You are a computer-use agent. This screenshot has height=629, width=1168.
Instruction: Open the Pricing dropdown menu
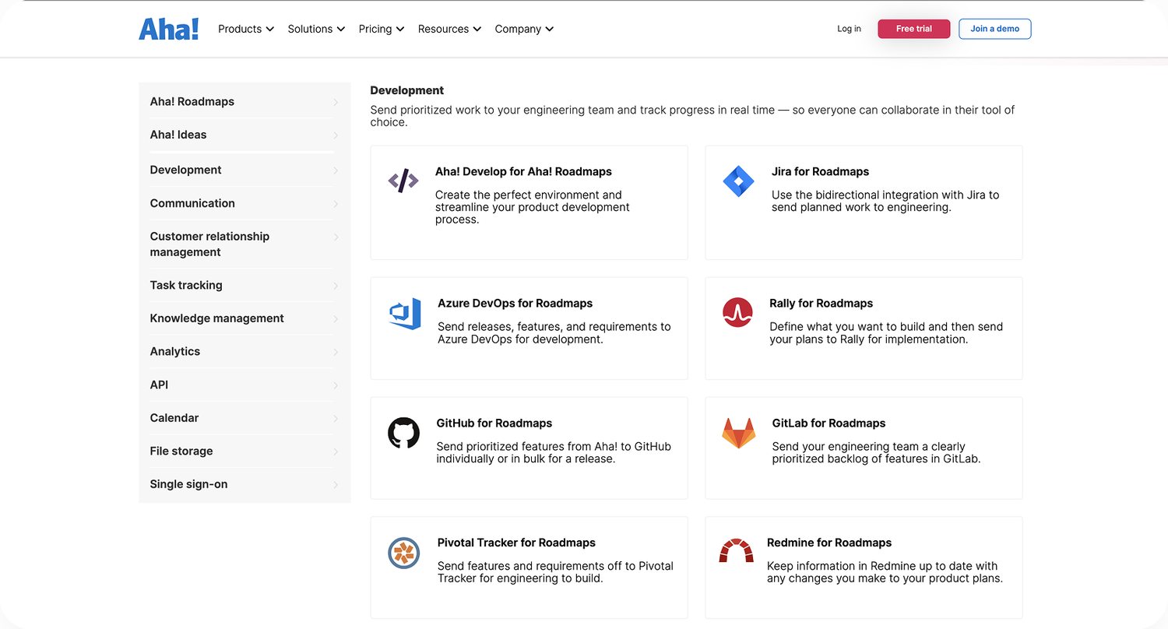click(382, 29)
